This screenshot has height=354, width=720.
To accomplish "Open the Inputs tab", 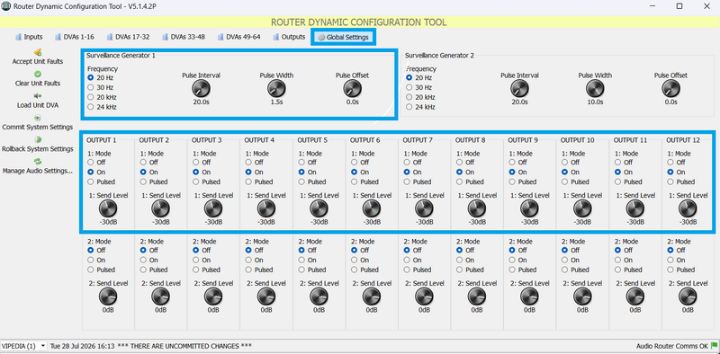I will [x=29, y=37].
